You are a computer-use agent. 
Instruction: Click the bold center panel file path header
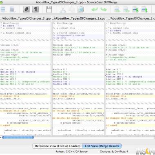click(x=78, y=18)
